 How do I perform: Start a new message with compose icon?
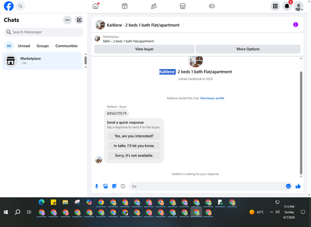coord(79,20)
